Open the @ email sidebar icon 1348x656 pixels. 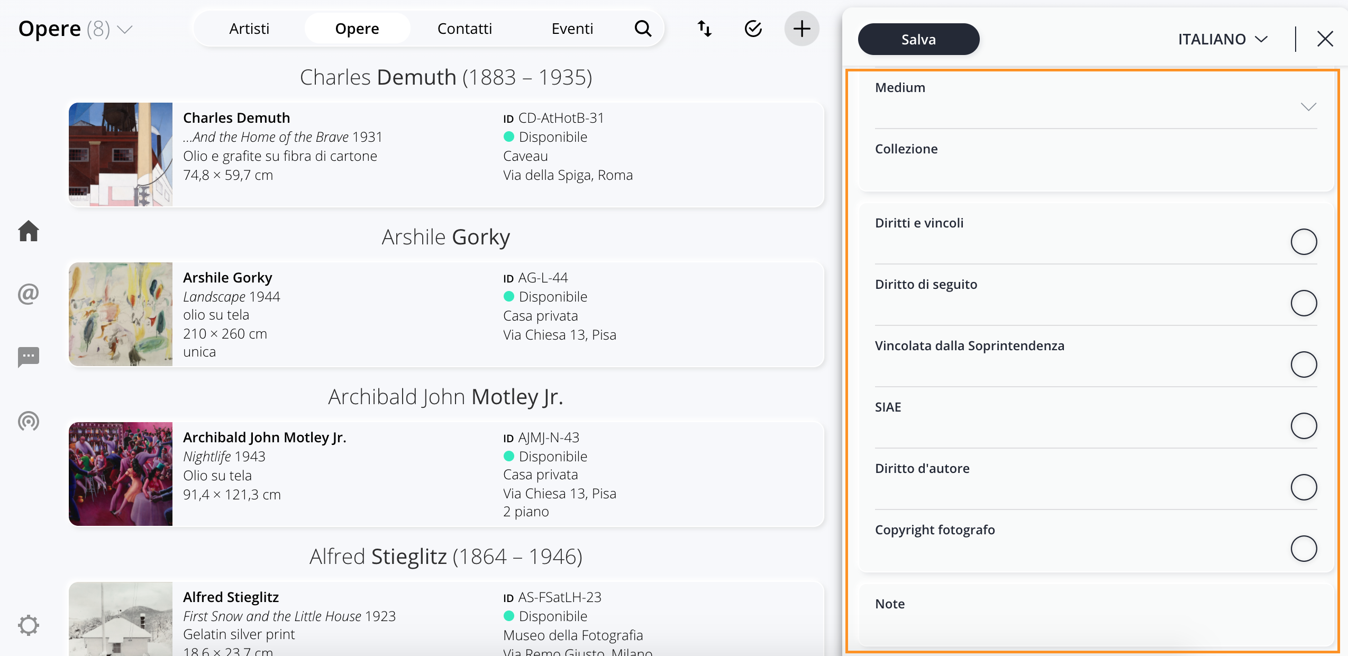[29, 294]
